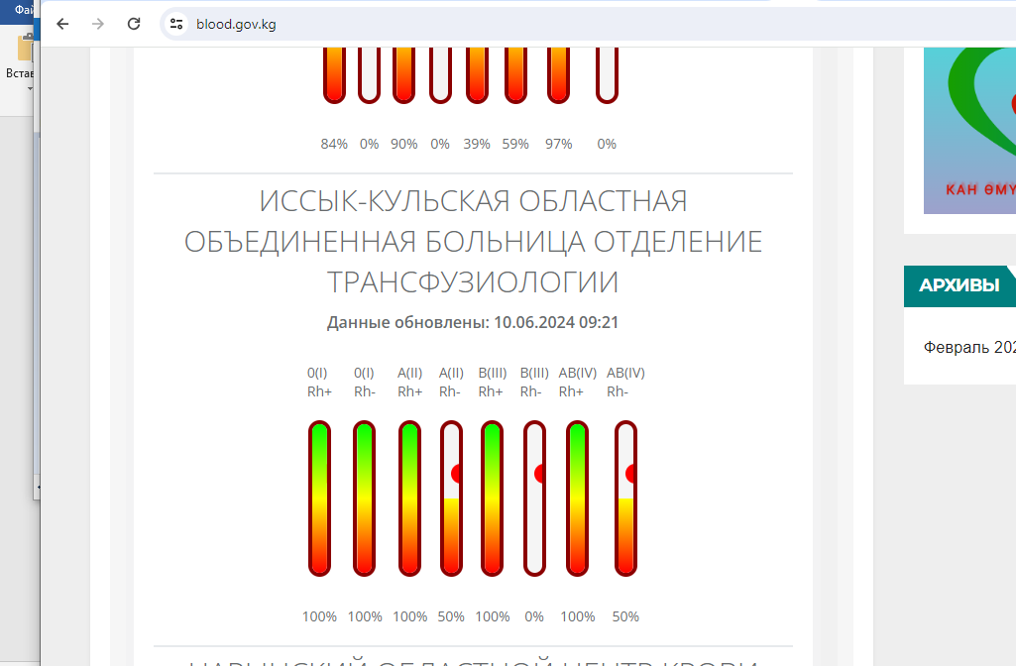Click the browser forward arrow

(97, 24)
